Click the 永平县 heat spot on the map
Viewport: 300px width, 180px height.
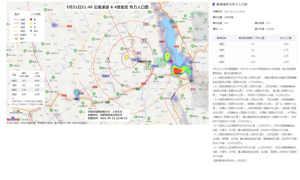(77, 93)
